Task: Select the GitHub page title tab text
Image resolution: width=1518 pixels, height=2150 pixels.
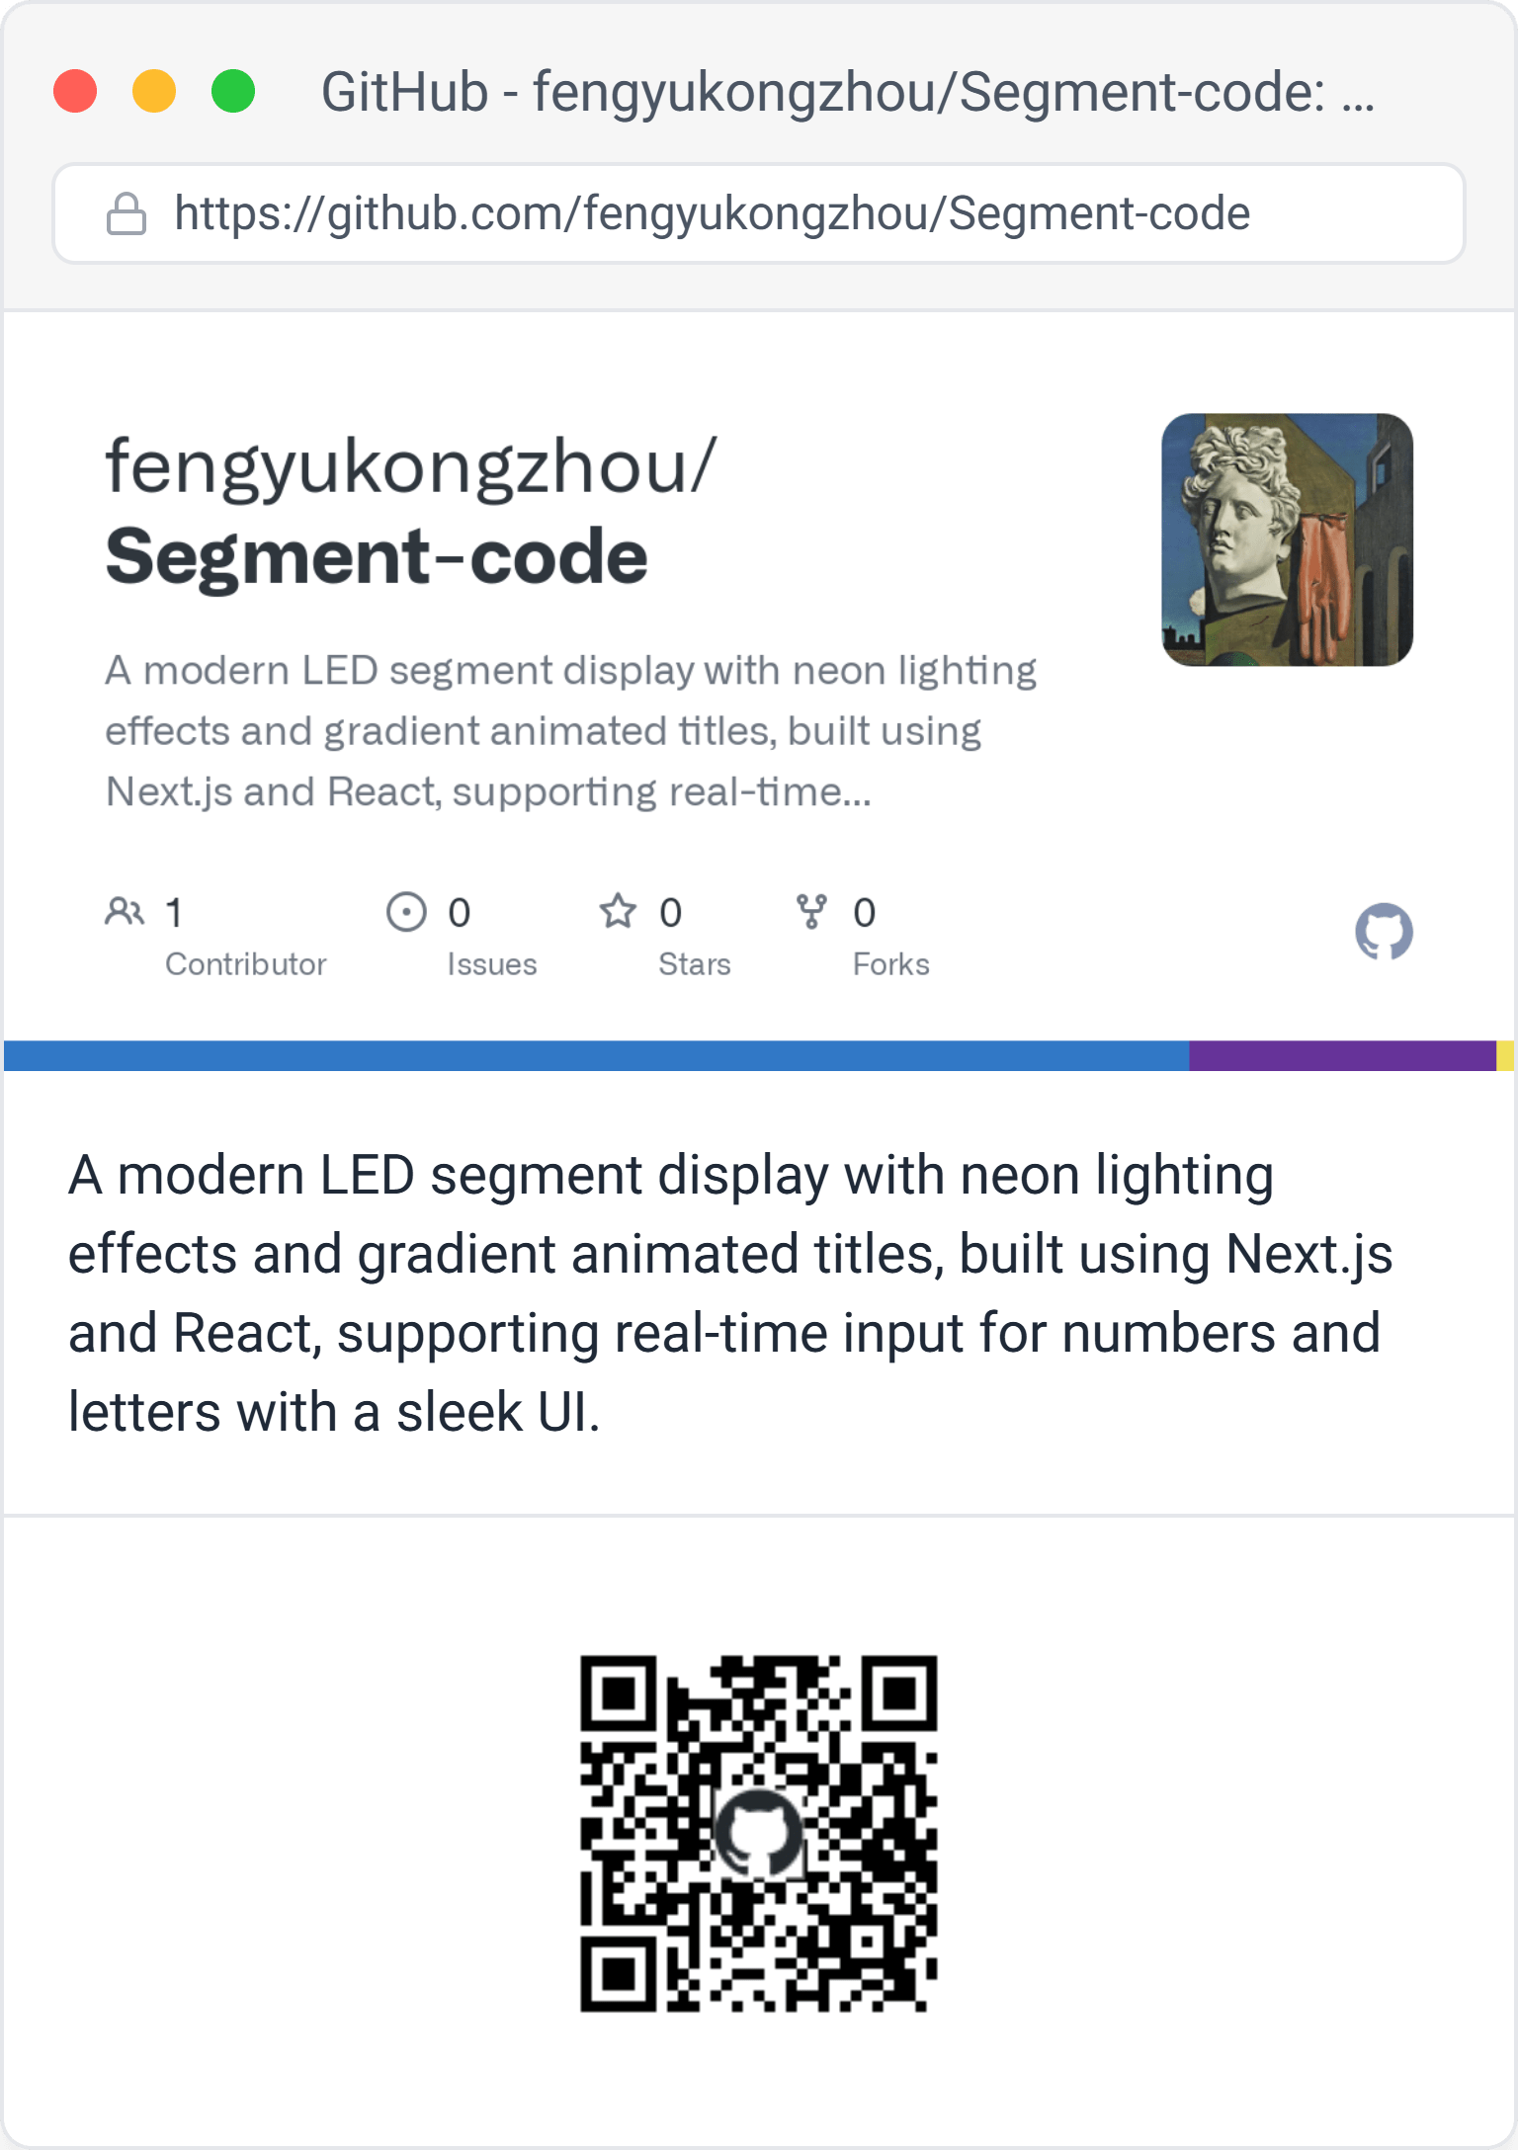Action: (x=847, y=92)
